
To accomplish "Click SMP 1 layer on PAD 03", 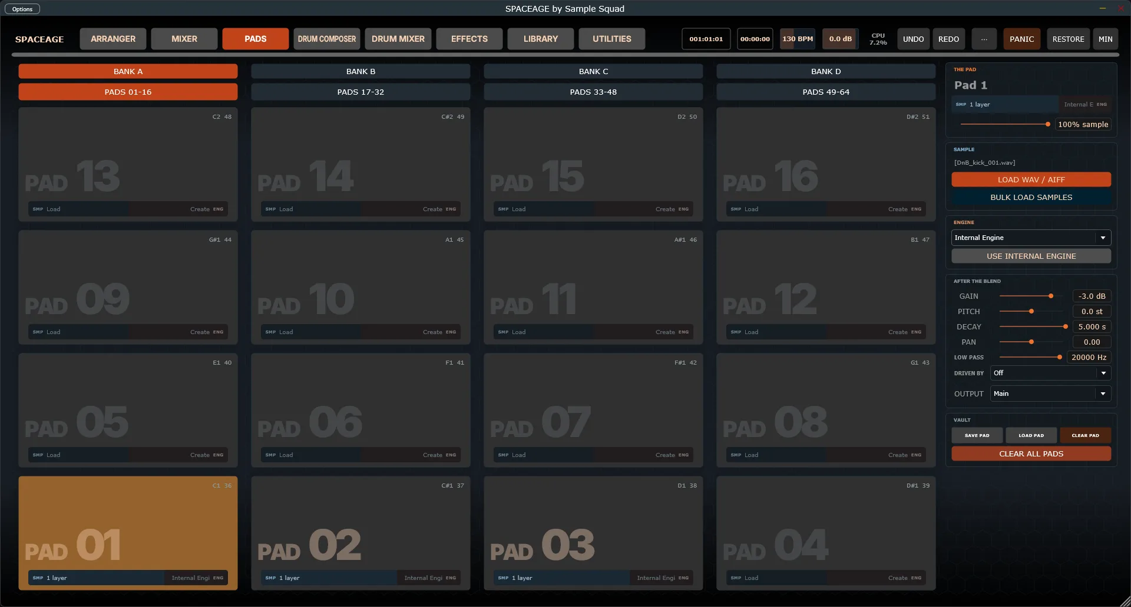I will [x=561, y=578].
